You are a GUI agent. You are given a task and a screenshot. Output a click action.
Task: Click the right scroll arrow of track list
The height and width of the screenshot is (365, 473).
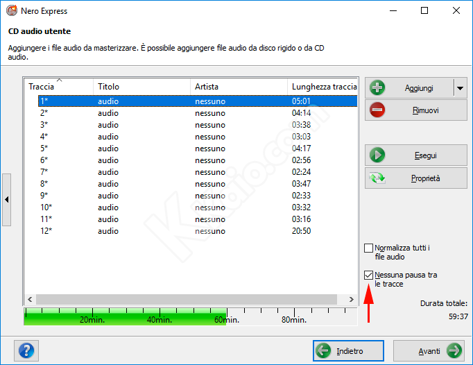(352, 300)
